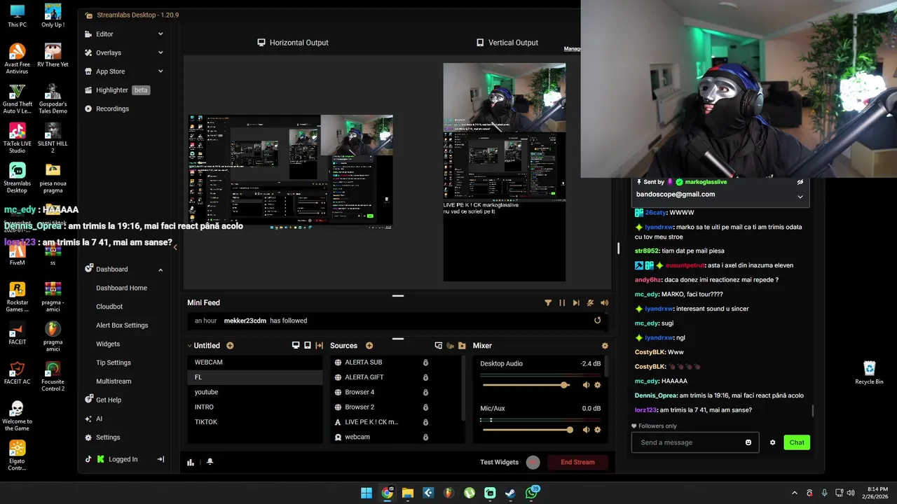The height and width of the screenshot is (504, 897).
Task: Open Desktop Audio source settings gear
Action: pos(598,385)
